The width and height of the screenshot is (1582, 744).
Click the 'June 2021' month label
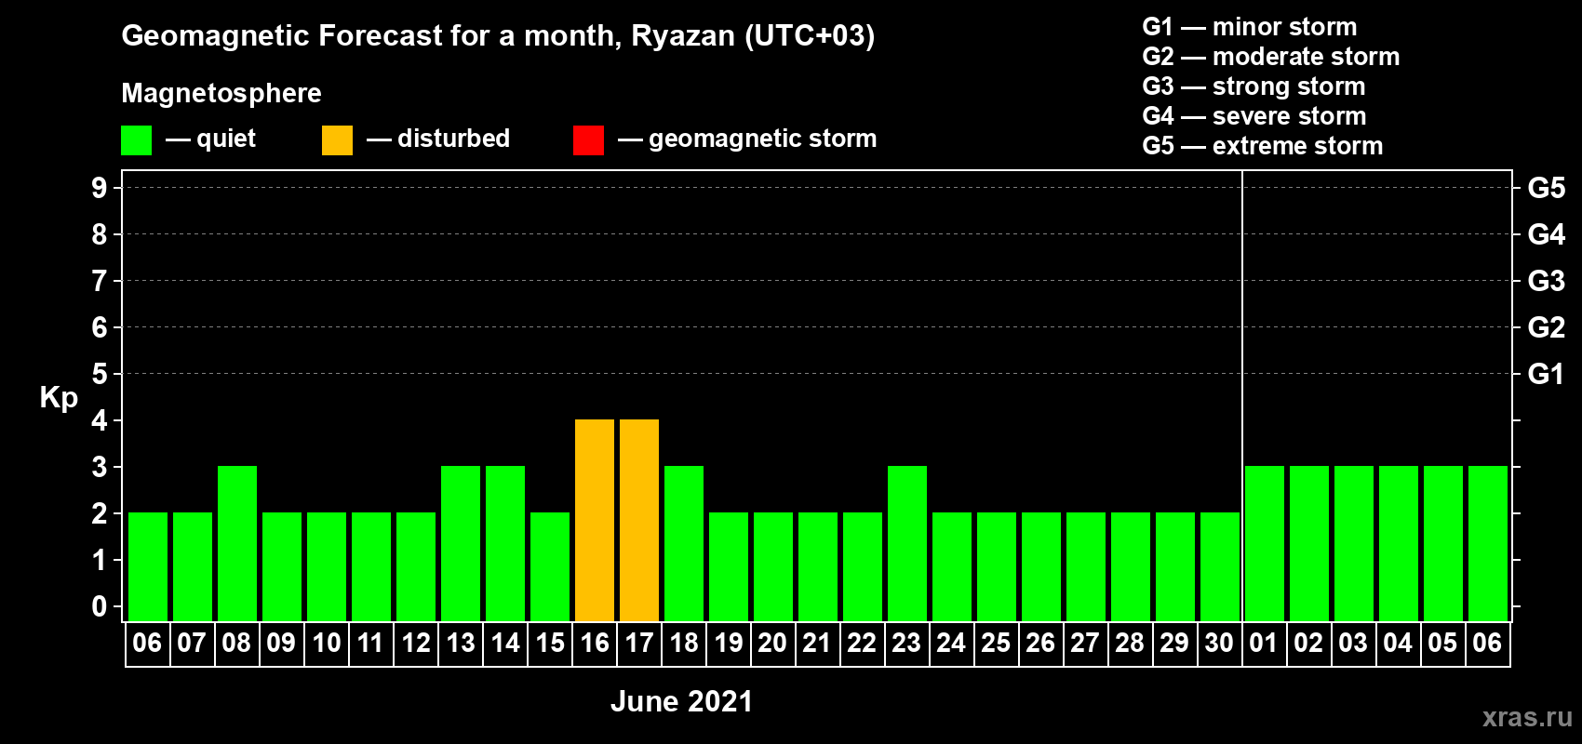pos(681,701)
